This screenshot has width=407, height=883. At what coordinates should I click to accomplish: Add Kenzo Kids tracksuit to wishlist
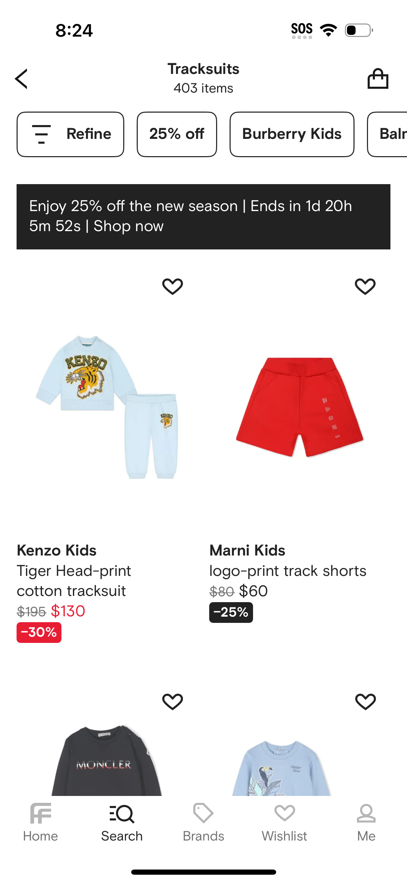(x=173, y=286)
